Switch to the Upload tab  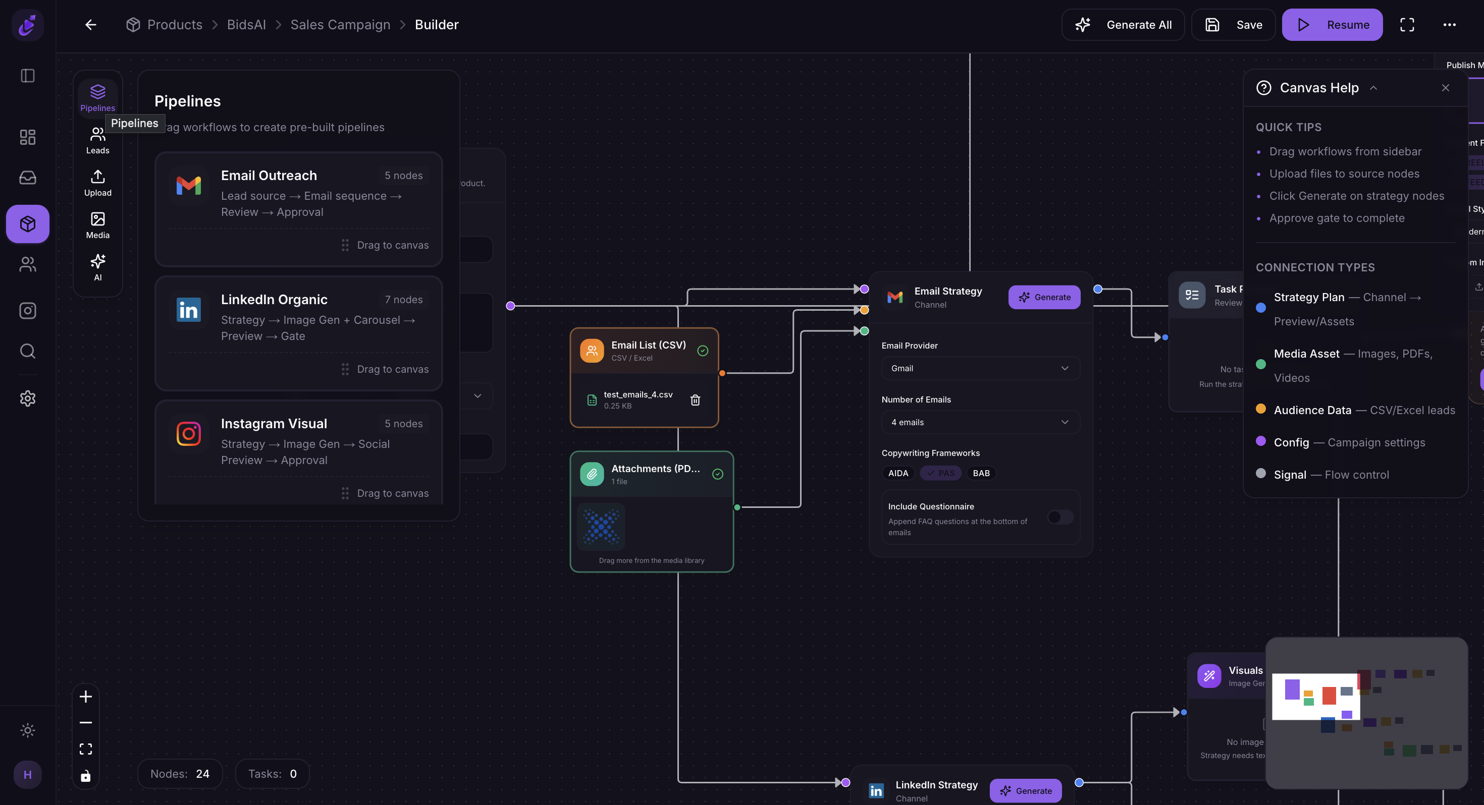point(97,183)
